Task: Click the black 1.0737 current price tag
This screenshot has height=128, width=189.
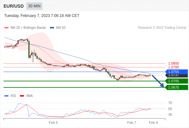Action: click(x=177, y=76)
